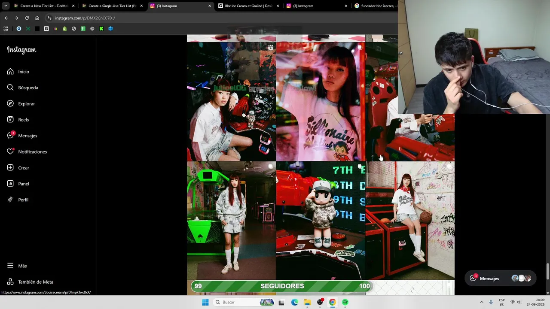Click the microphone icon in the system tray
The image size is (550, 309).
[491, 302]
